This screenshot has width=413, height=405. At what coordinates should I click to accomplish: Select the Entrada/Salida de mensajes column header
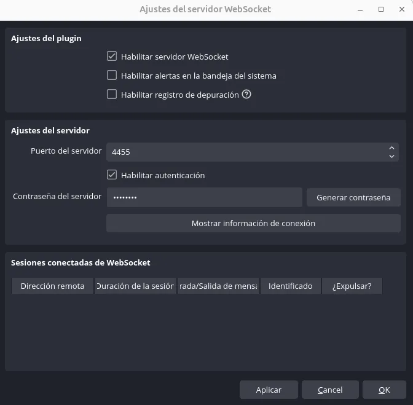point(218,286)
